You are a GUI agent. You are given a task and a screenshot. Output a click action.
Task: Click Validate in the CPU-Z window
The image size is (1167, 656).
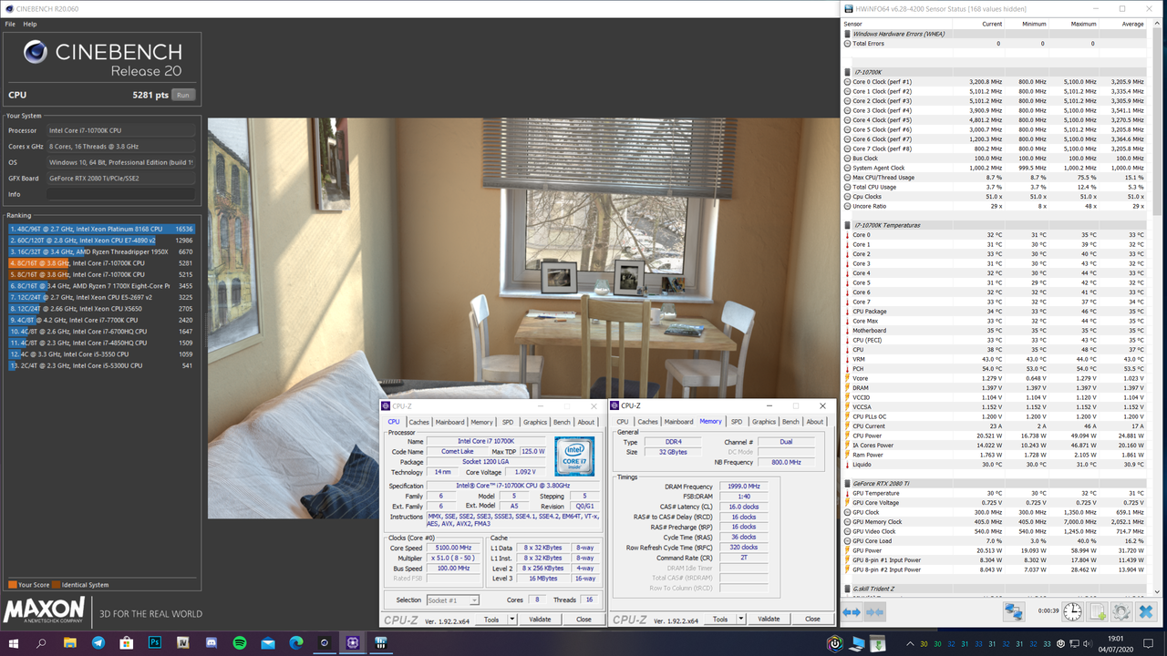[540, 619]
